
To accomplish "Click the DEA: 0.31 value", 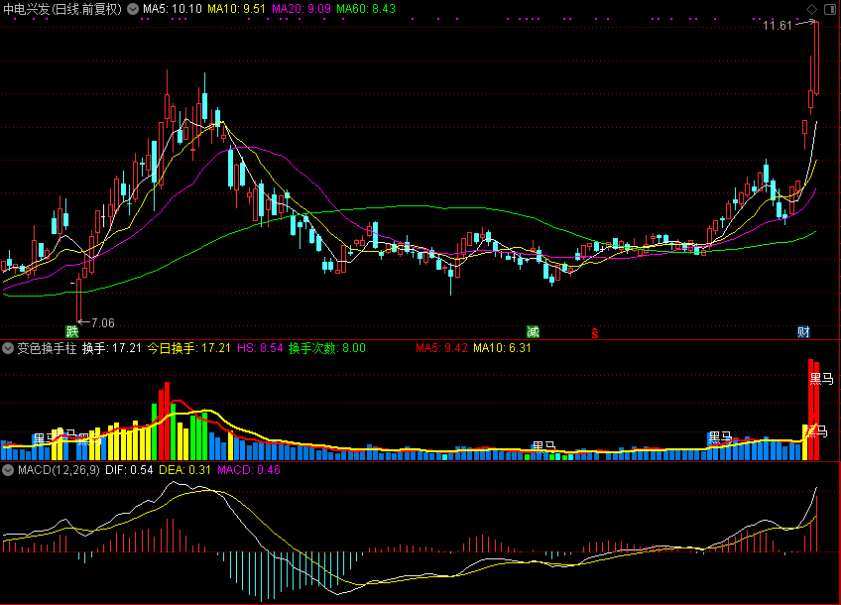I will (x=185, y=470).
